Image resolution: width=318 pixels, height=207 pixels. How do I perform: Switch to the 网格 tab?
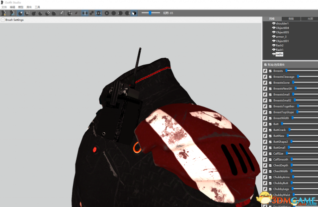pyautogui.click(x=272, y=19)
